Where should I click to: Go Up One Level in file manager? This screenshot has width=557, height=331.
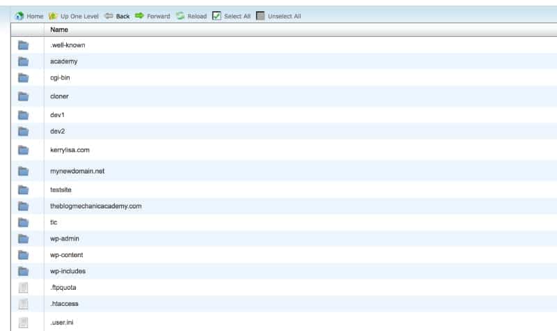53,16
